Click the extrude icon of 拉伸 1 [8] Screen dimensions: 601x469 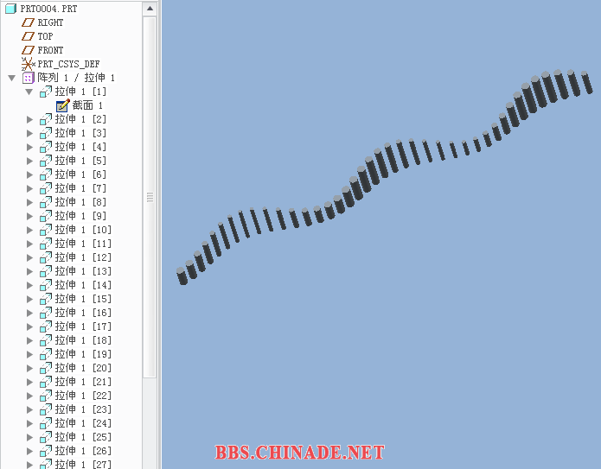point(46,202)
